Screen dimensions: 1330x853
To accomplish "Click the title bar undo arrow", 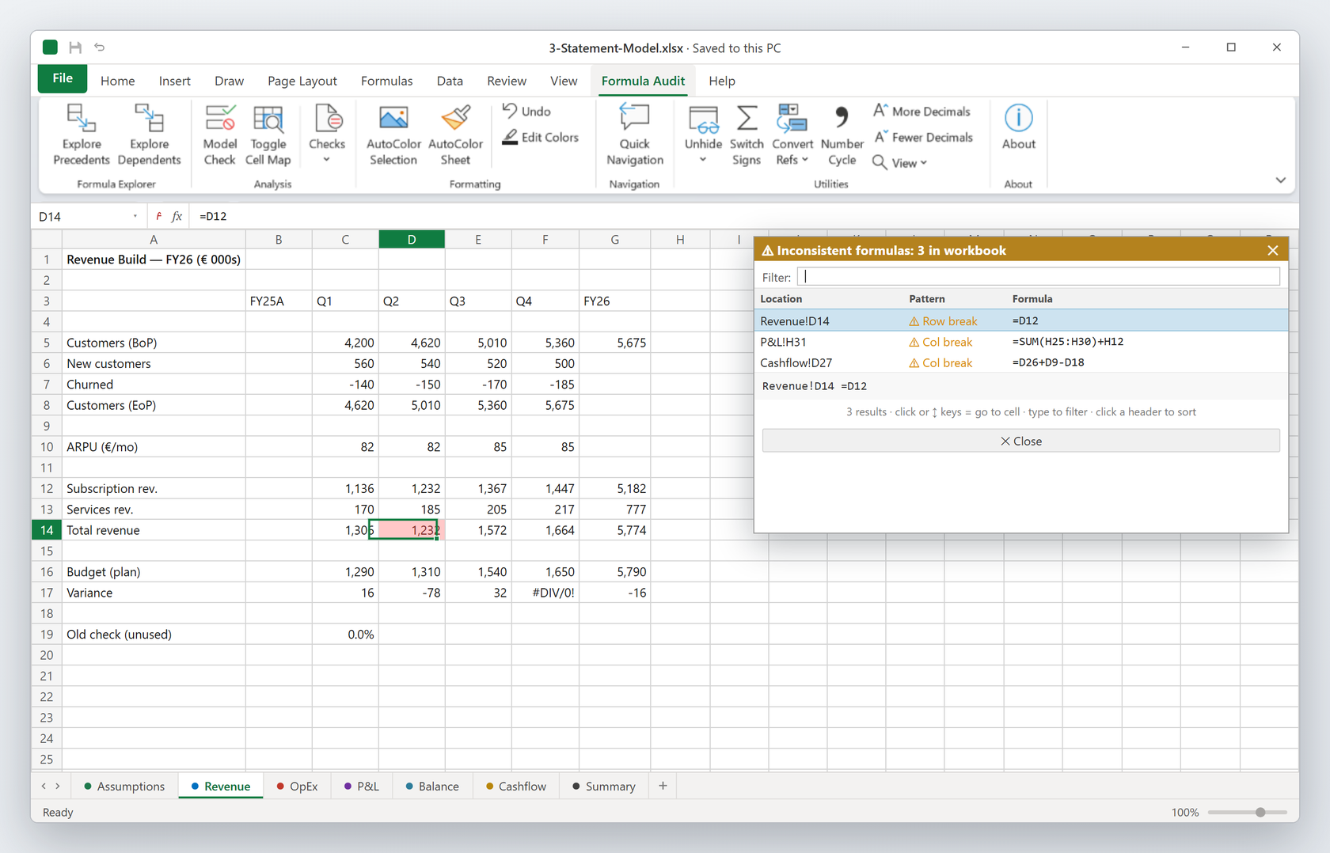I will click(x=100, y=47).
